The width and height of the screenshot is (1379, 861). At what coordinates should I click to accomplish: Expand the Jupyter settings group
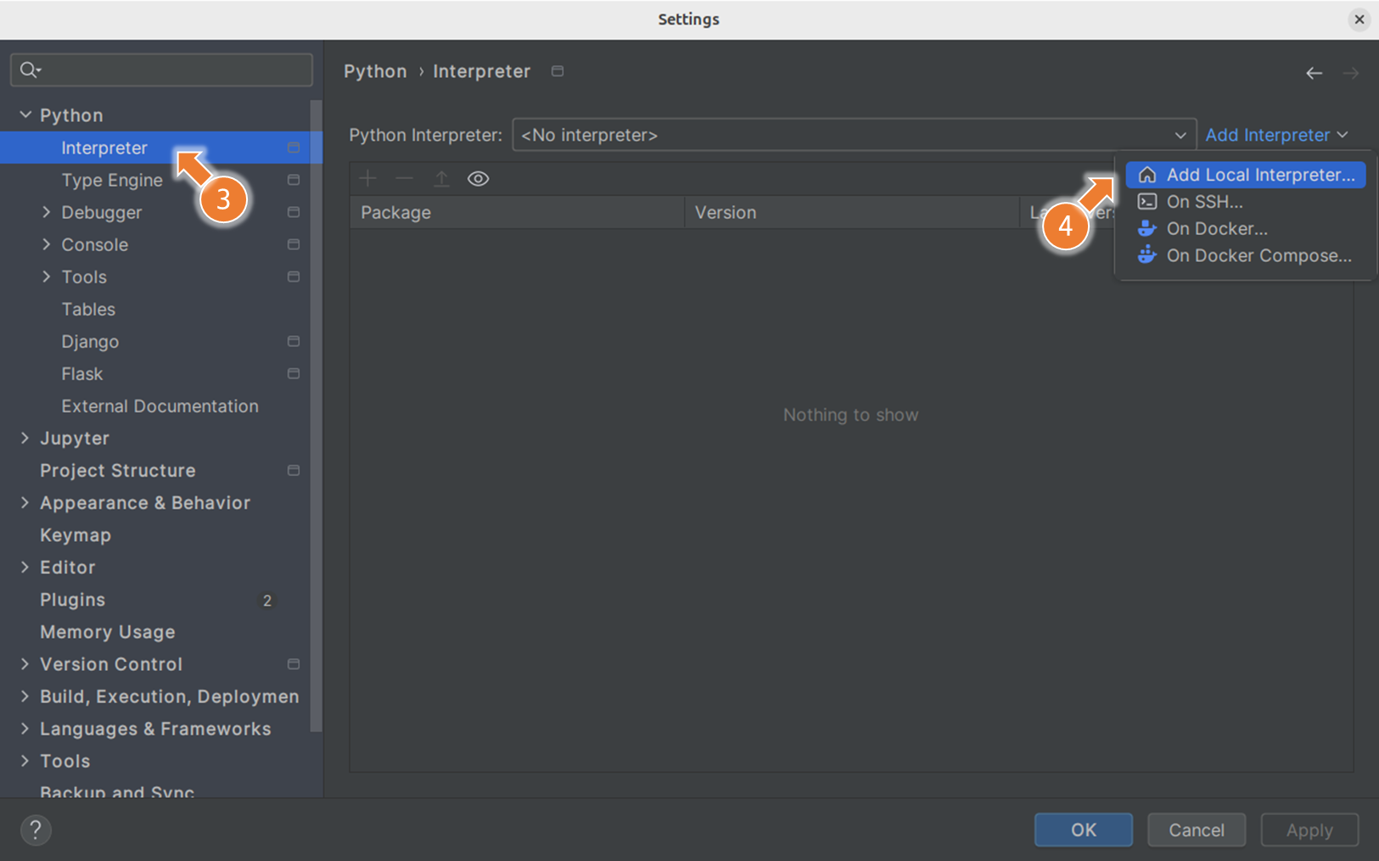coord(25,438)
